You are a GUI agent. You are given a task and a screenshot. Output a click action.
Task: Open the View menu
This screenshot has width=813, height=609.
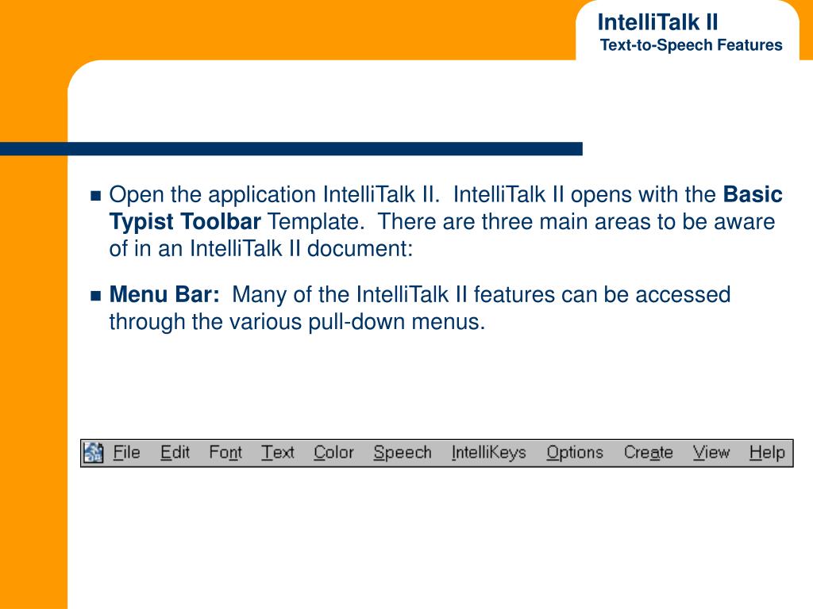coord(711,453)
